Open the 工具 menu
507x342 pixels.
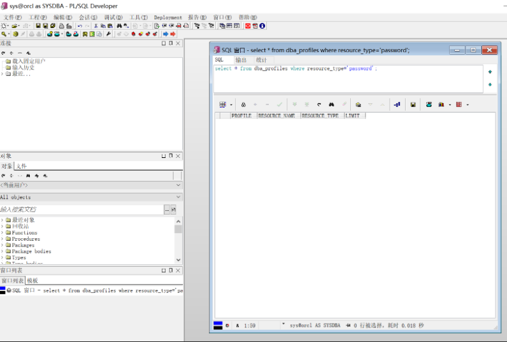point(138,17)
